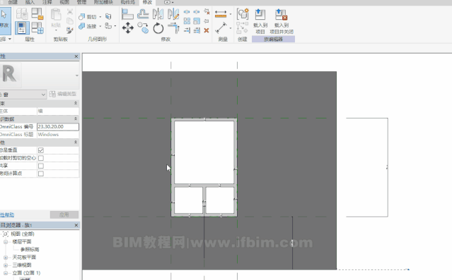
Task: Close the Properties palette
Action: (76, 56)
